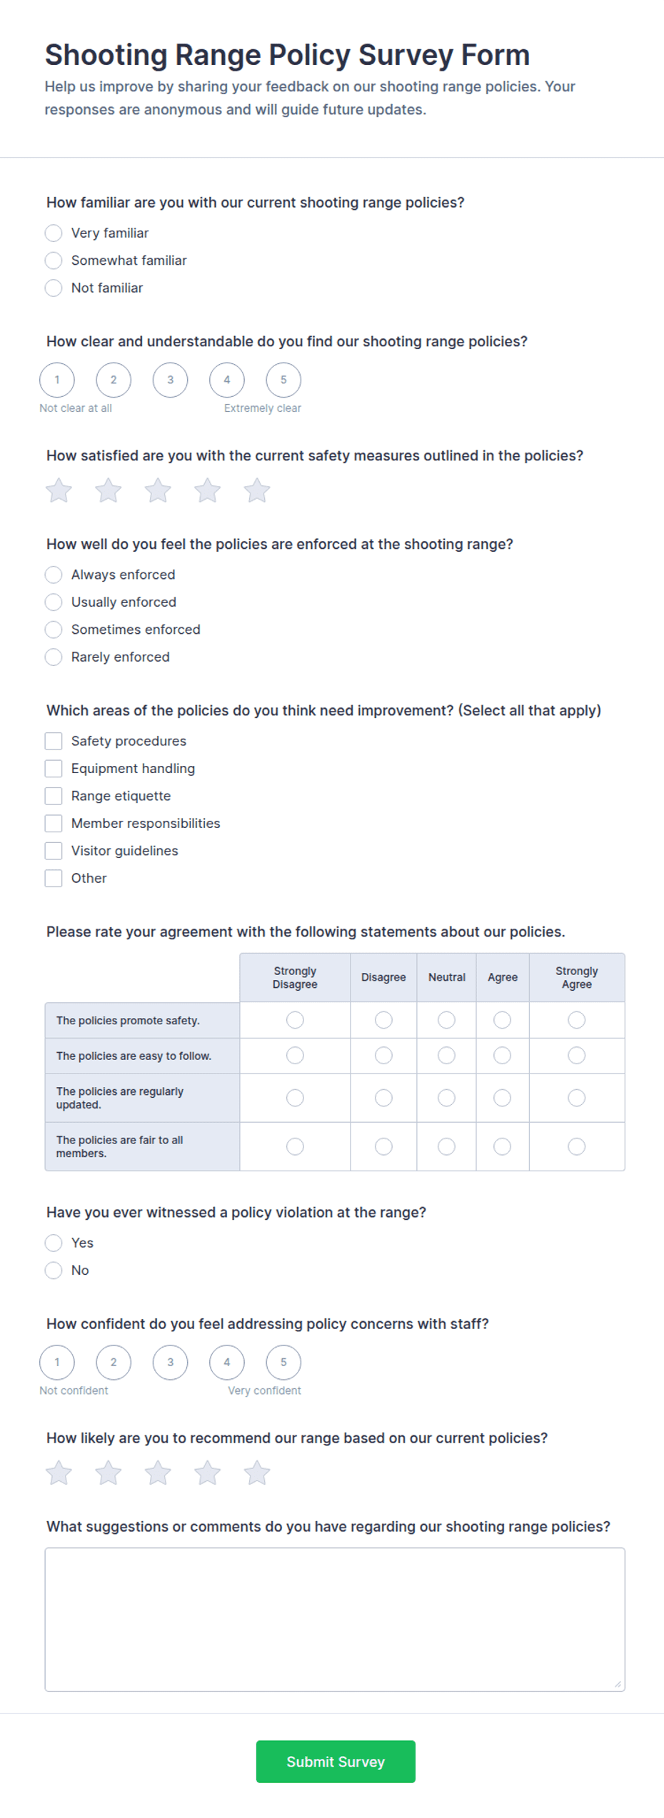Tick the Visitor guidelines checkbox
664x1818 pixels.
54,851
